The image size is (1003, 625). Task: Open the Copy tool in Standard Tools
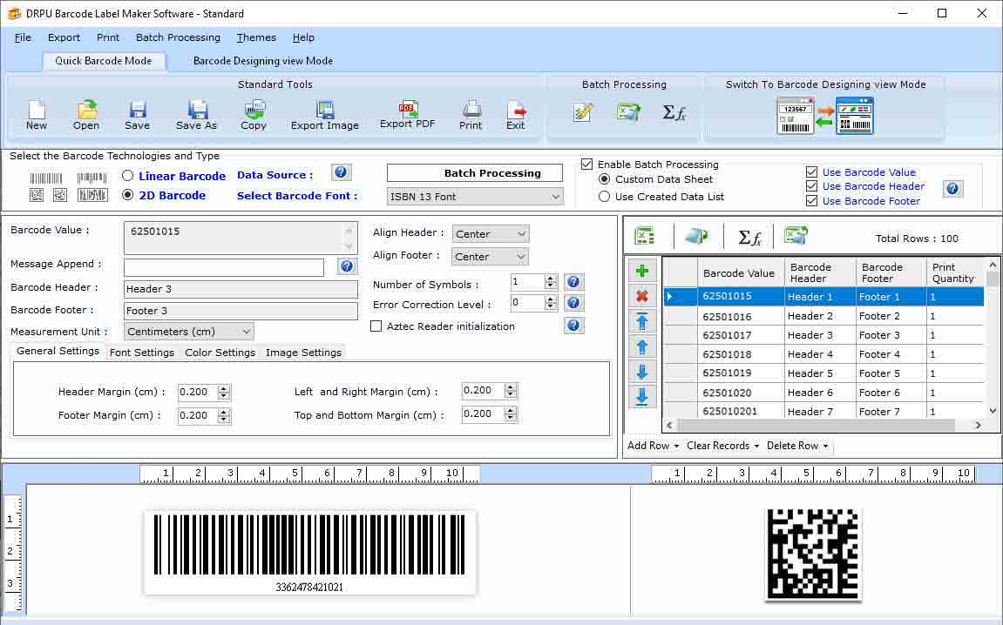254,113
